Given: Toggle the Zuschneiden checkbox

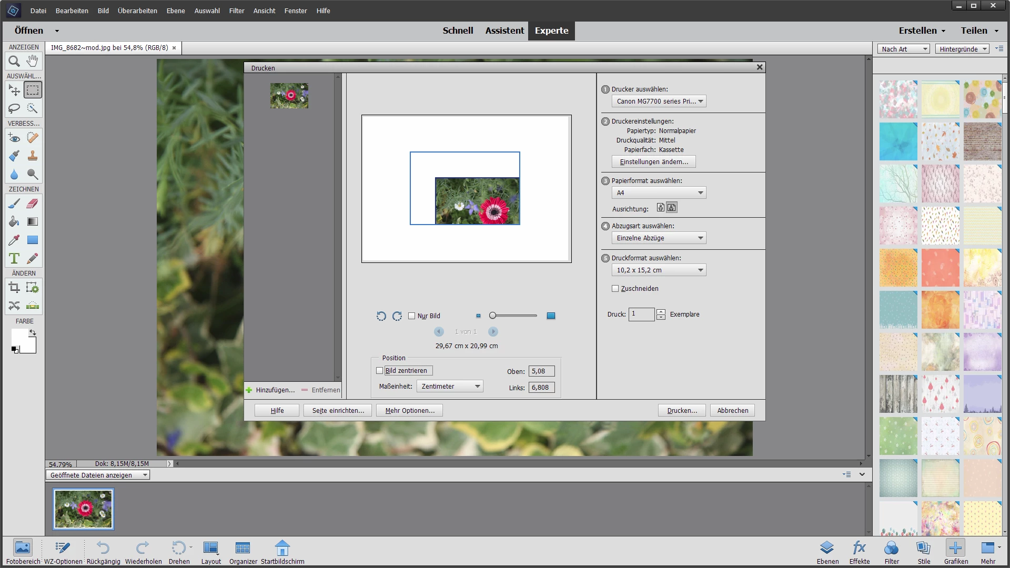Looking at the screenshot, I should [615, 289].
